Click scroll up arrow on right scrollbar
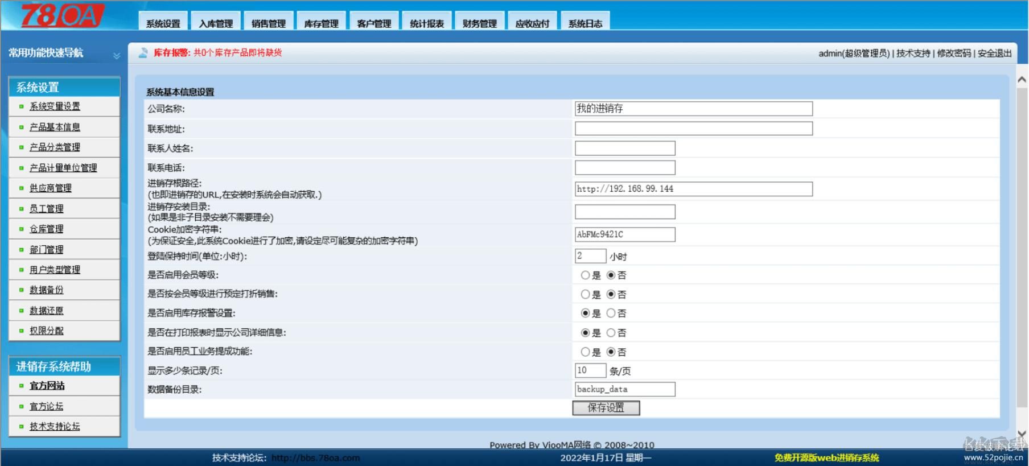The height and width of the screenshot is (466, 1029). point(1022,80)
